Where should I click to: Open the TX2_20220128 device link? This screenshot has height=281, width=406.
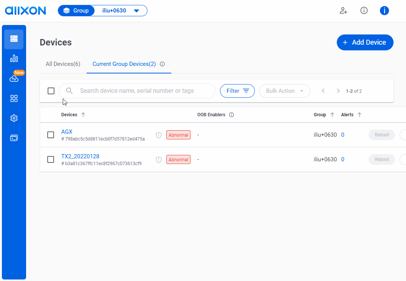coord(80,156)
